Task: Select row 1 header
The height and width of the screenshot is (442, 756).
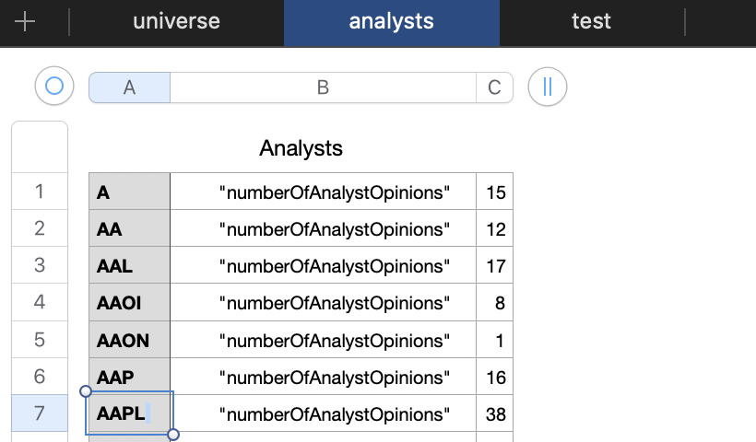Action: click(39, 192)
